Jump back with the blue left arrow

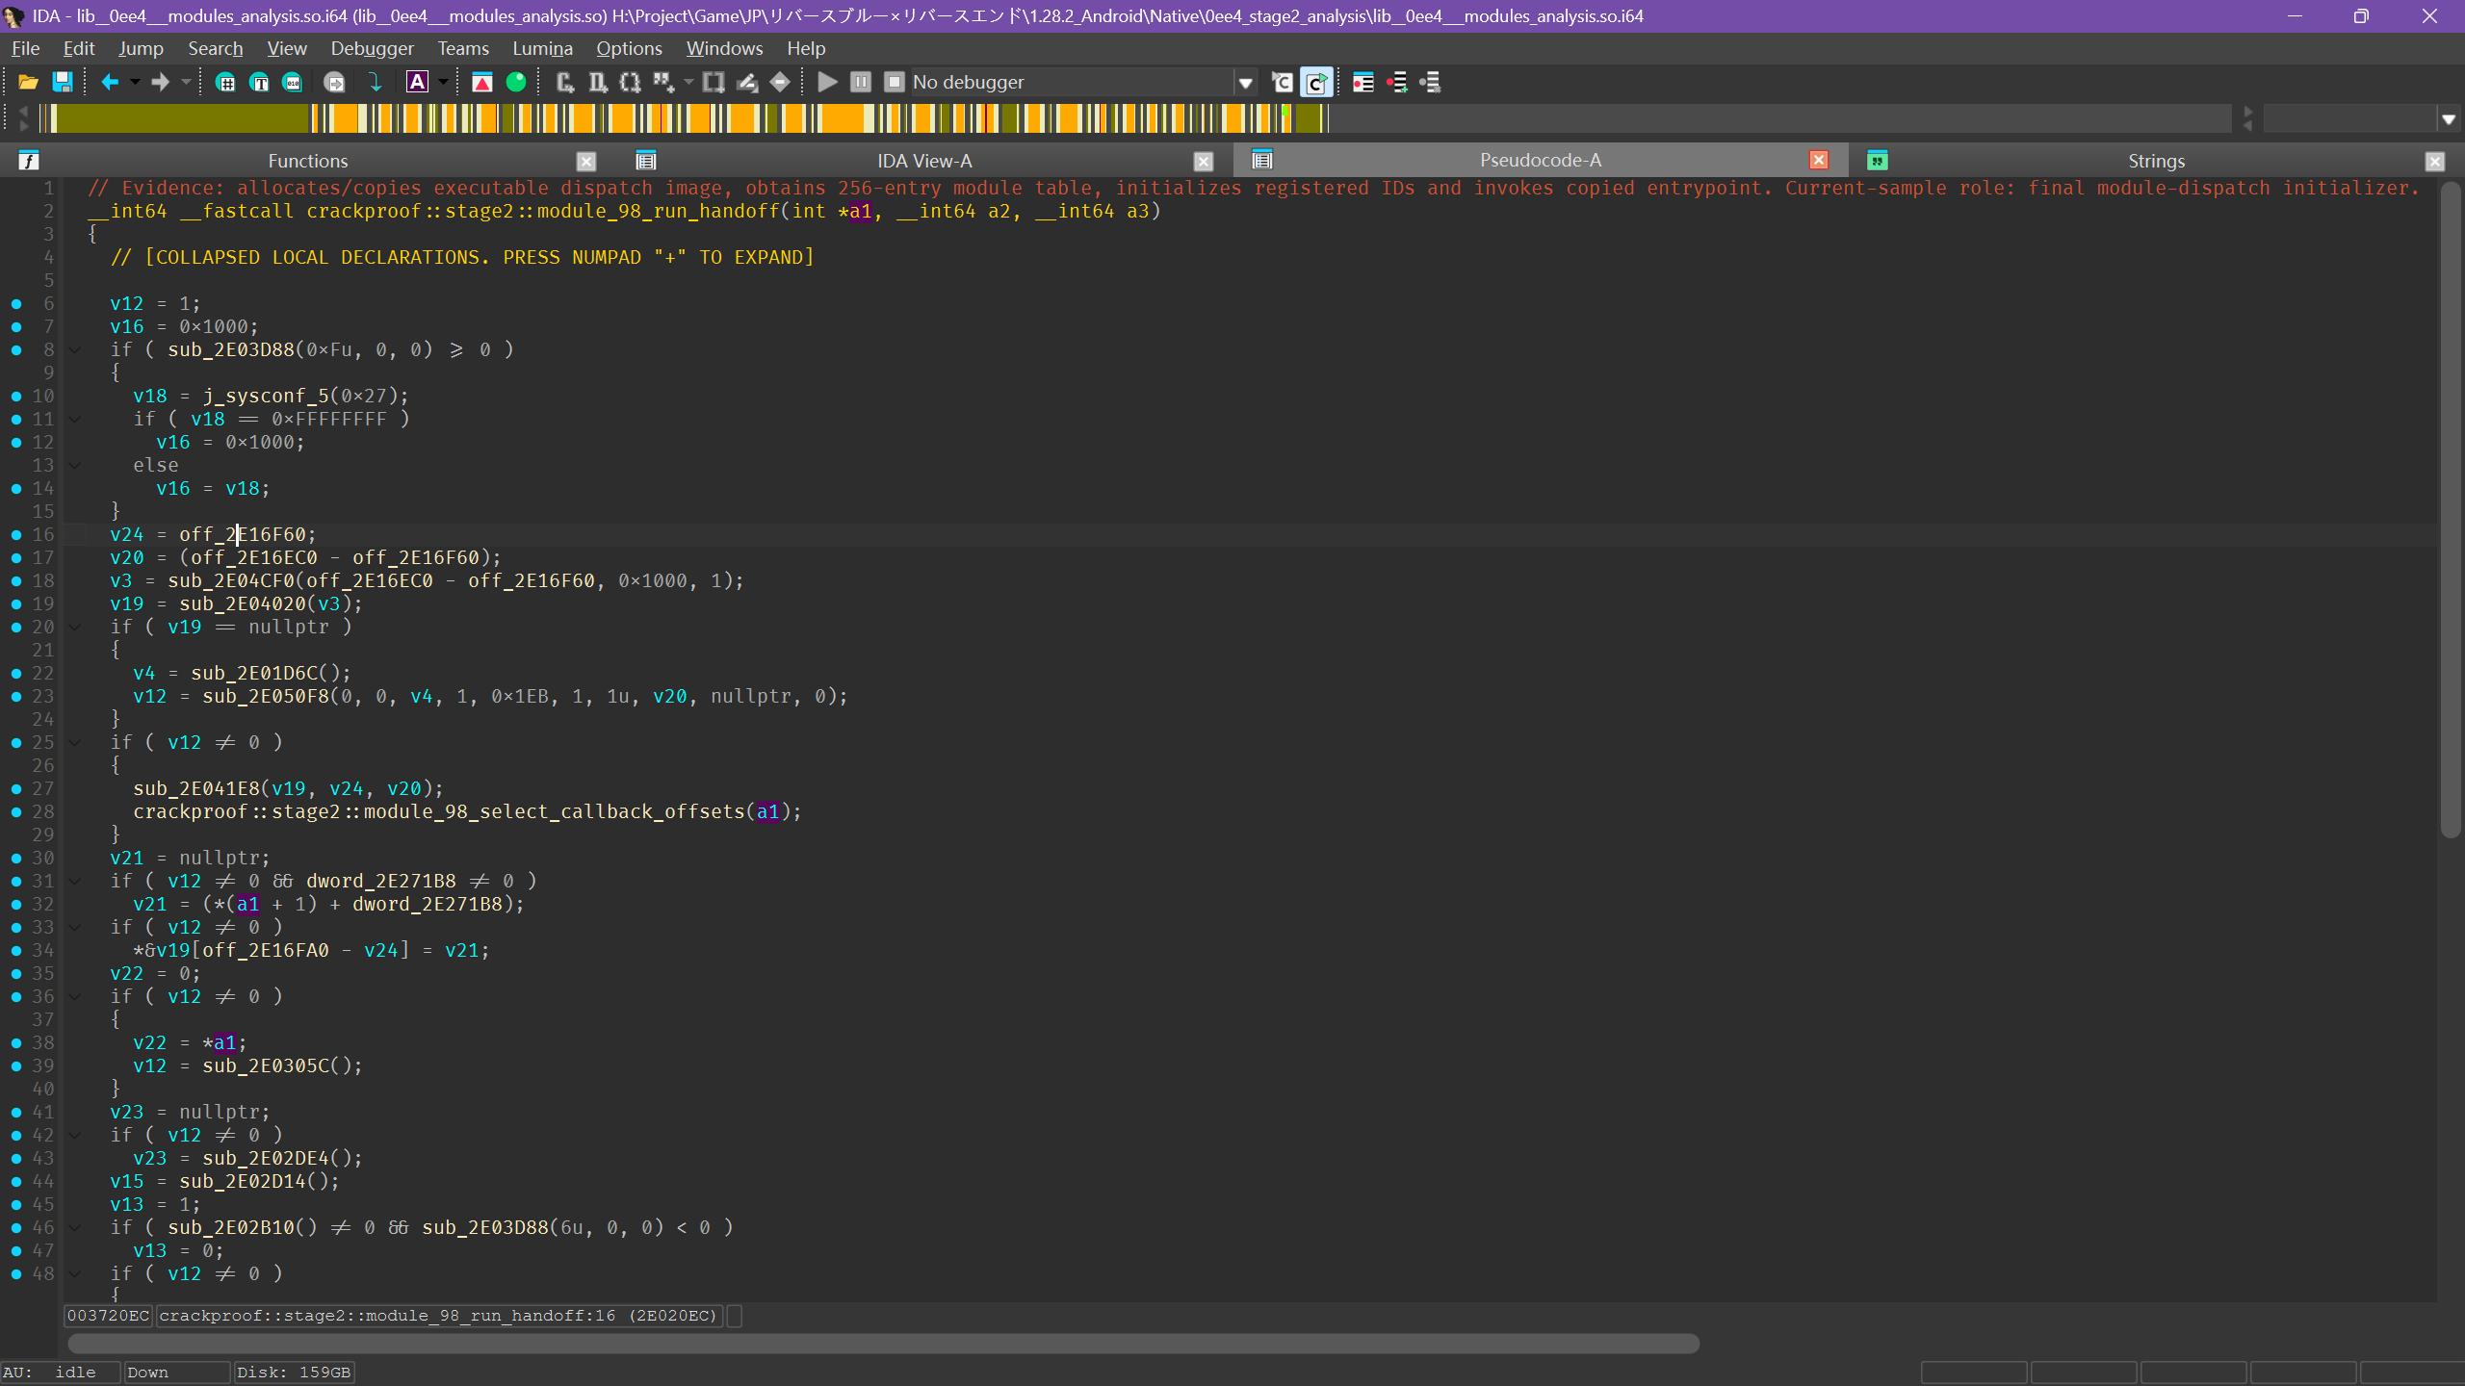pyautogui.click(x=110, y=83)
